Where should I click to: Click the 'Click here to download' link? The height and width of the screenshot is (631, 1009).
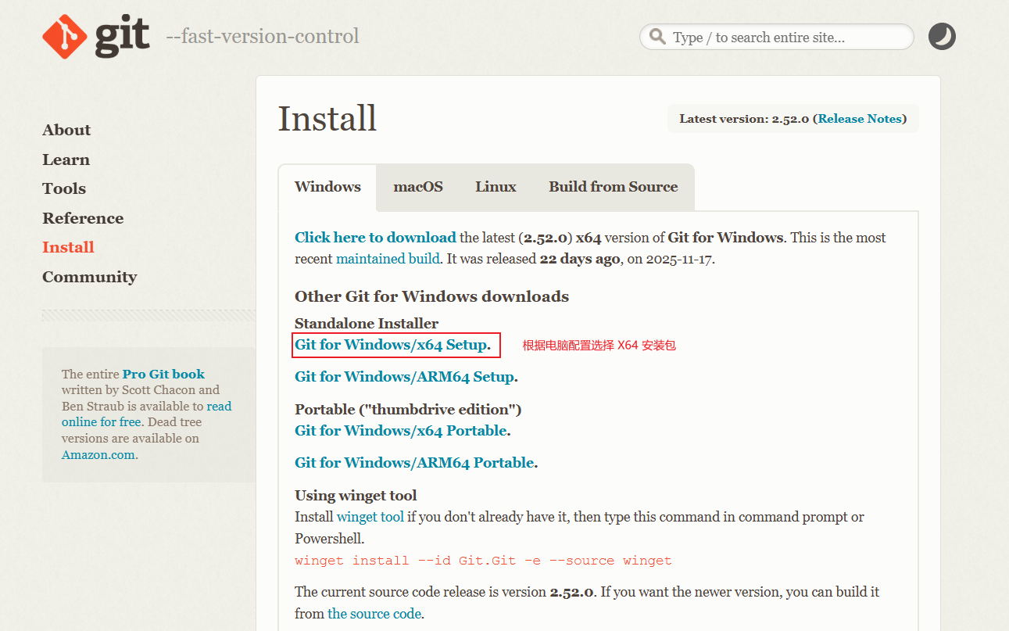[375, 238]
